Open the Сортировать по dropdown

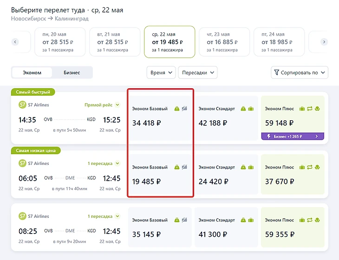(x=300, y=72)
